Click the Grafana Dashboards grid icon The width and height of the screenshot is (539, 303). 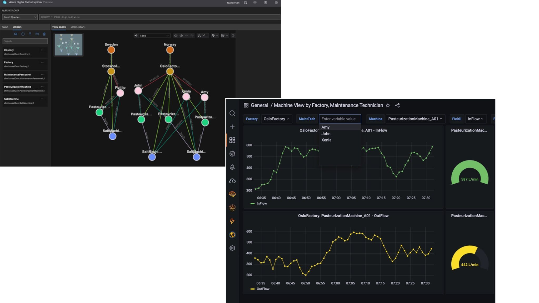[232, 140]
